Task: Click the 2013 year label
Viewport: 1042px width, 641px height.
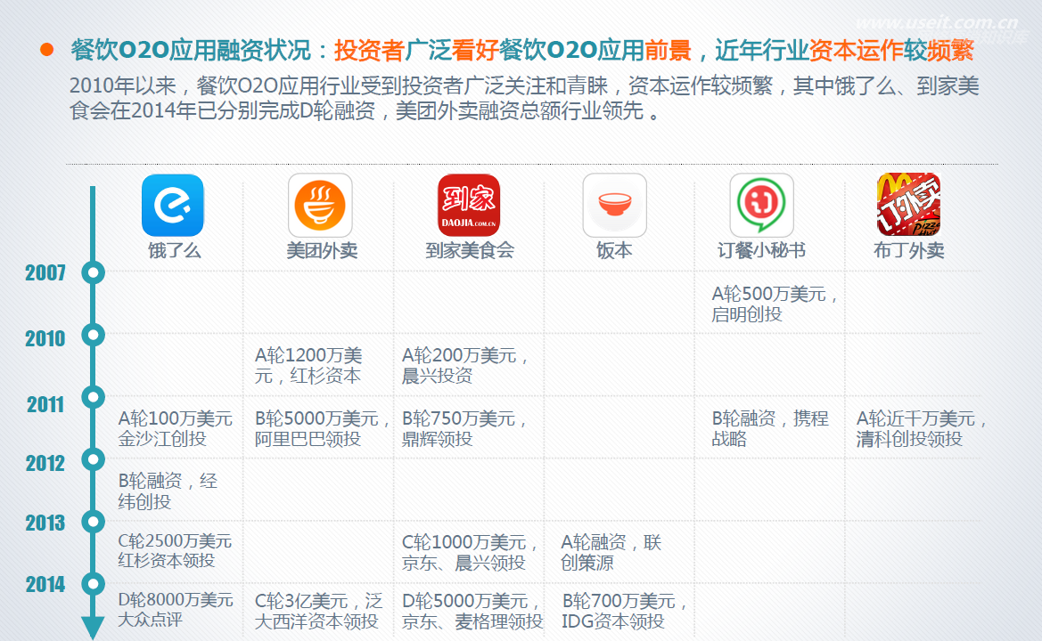Action: click(x=45, y=523)
